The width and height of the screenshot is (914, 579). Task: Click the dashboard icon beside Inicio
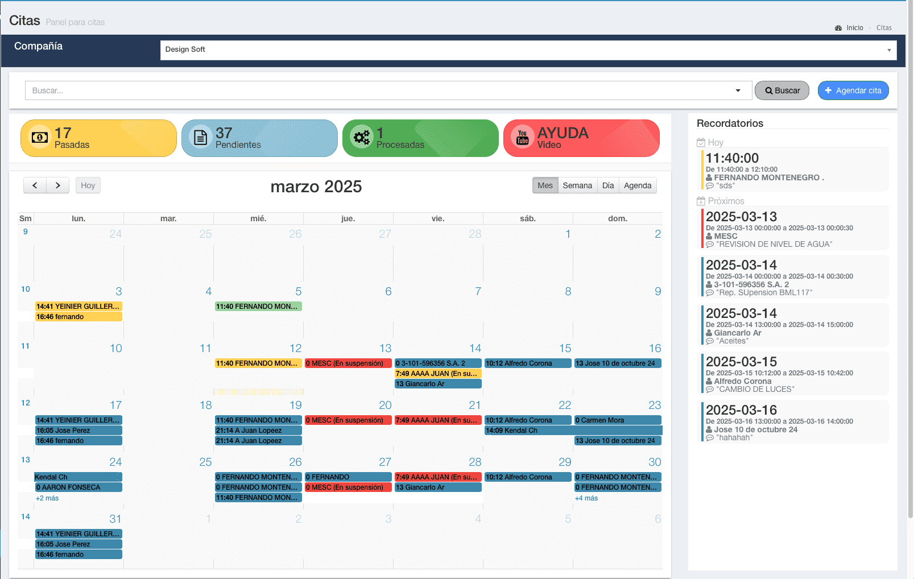tap(838, 28)
